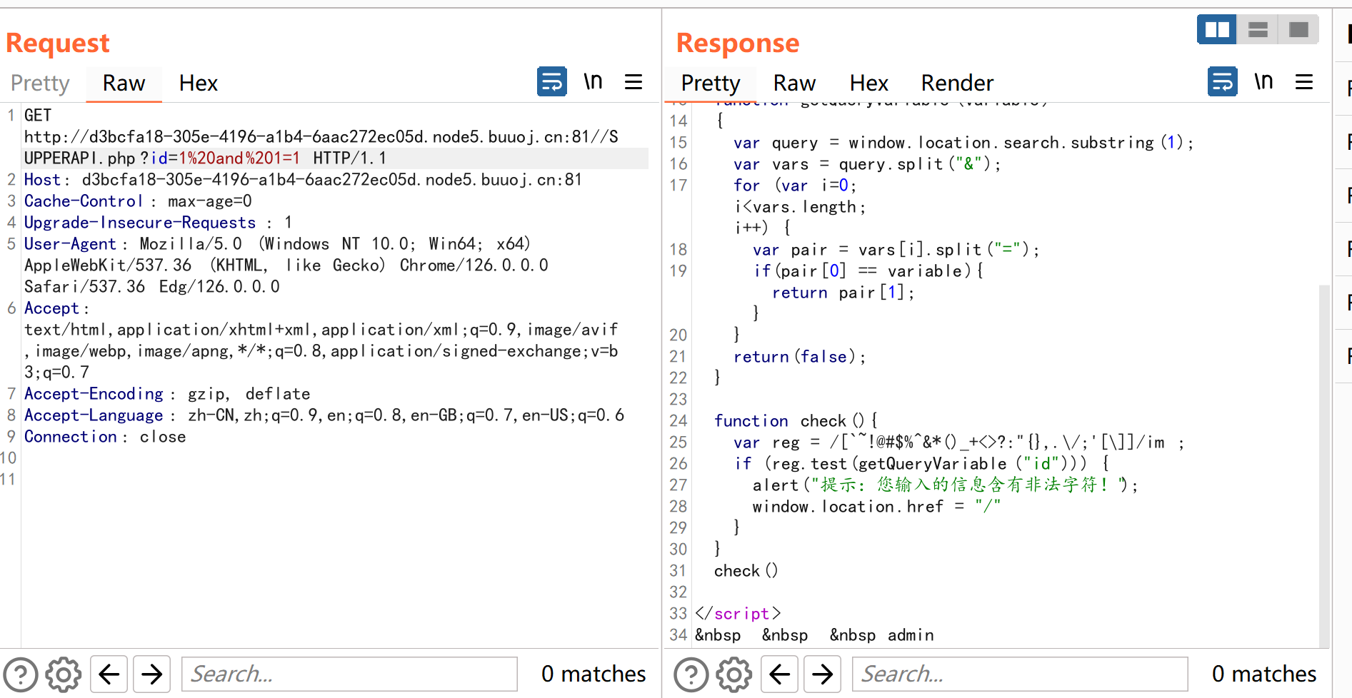Screen dimensions: 1352x698
Task: Click the closing </script> tag line
Action: coord(738,614)
